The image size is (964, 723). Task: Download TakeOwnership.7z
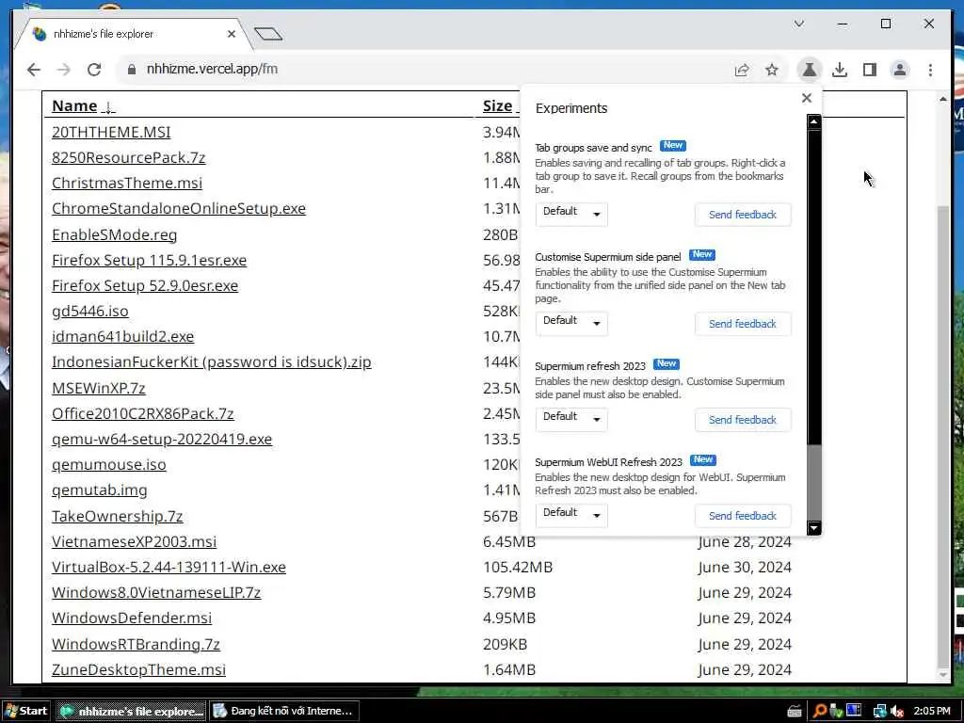pos(117,516)
